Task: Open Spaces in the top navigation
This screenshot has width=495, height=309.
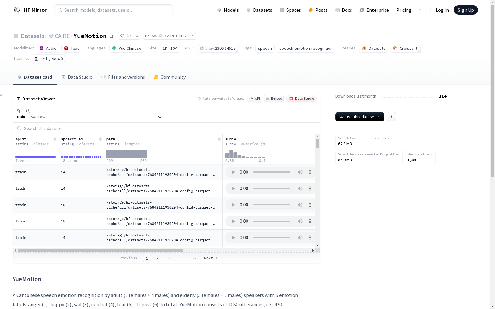Action: tap(291, 10)
